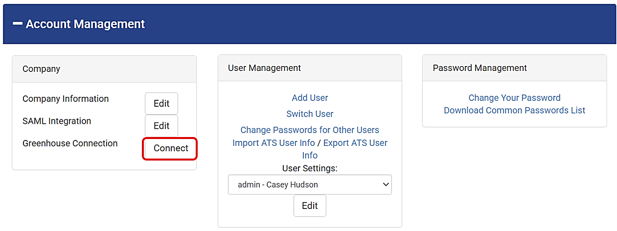Open Import ATS User Info
Viewport: 617px width, 231px height.
pos(274,143)
